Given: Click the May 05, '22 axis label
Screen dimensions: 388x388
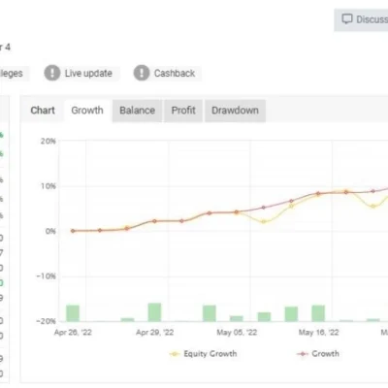Looking at the screenshot, I should pos(237,333).
